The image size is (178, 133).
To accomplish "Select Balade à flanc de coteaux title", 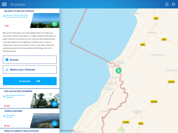I will (19, 11).
